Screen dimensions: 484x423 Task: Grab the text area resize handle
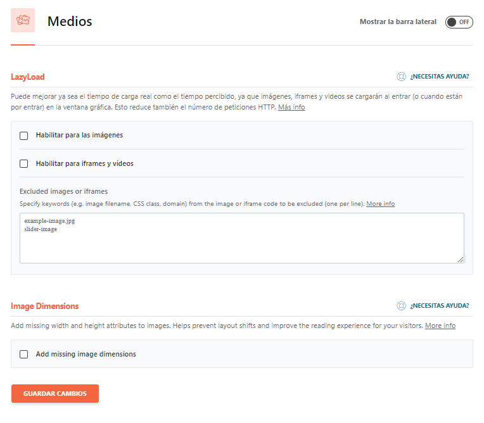(x=461, y=260)
